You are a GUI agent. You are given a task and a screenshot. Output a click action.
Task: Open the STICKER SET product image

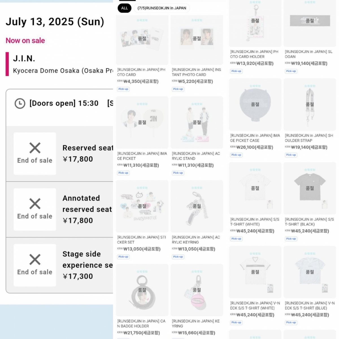[x=142, y=206]
